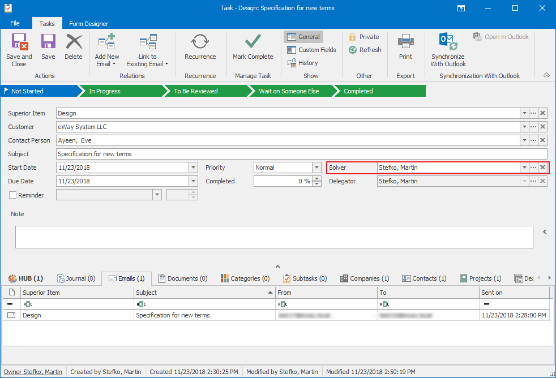Refresh the task view
556x378 pixels.
(x=365, y=50)
